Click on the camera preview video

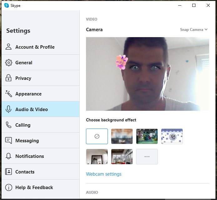pyautogui.click(x=147, y=74)
